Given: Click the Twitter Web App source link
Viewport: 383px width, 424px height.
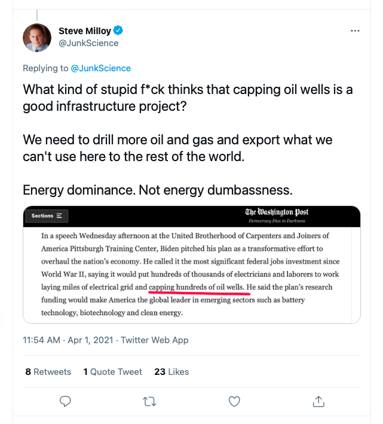Looking at the screenshot, I should (x=155, y=340).
